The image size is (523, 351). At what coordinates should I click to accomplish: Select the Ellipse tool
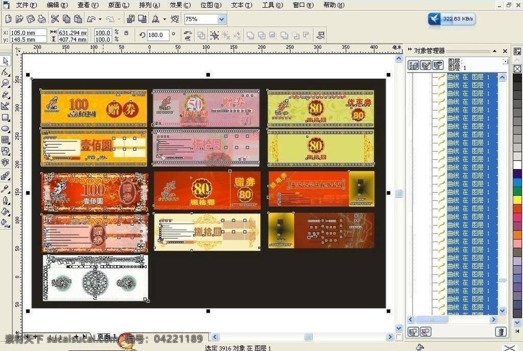(x=6, y=129)
